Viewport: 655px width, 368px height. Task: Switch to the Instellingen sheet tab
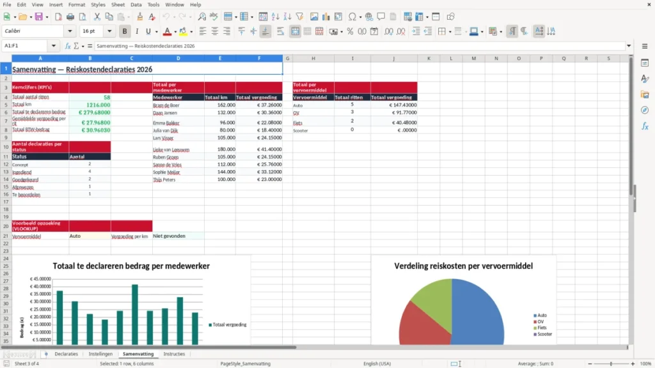tap(100, 354)
